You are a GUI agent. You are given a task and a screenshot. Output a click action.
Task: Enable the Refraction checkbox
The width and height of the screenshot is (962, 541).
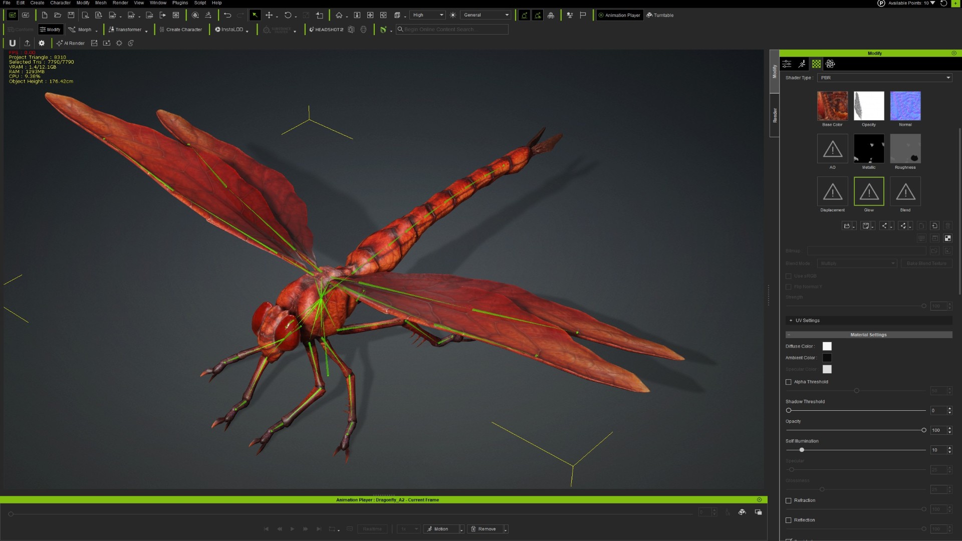[x=789, y=500]
